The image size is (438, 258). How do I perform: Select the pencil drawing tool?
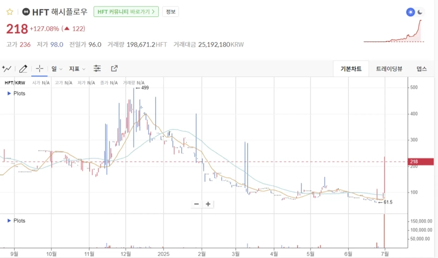[x=23, y=69]
